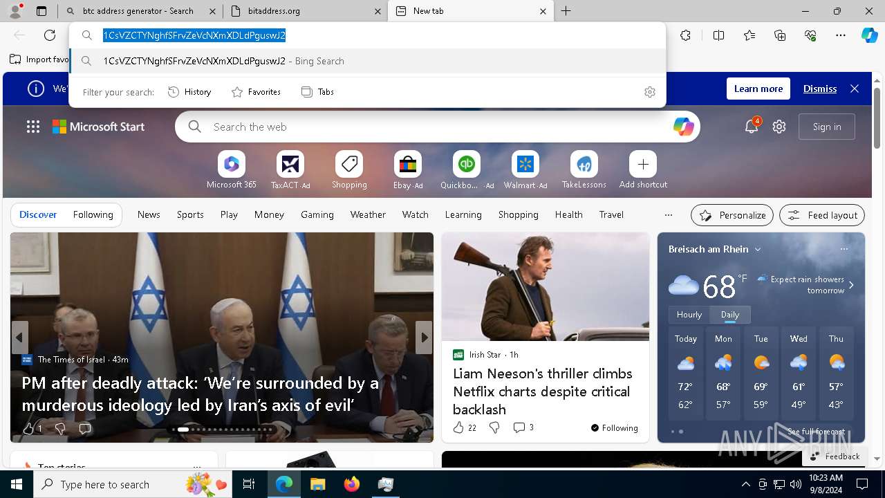885x498 pixels.
Task: Like the Israel PM news story
Action: [28, 429]
